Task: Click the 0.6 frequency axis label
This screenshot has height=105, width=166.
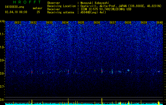Action: [x=2, y=100]
